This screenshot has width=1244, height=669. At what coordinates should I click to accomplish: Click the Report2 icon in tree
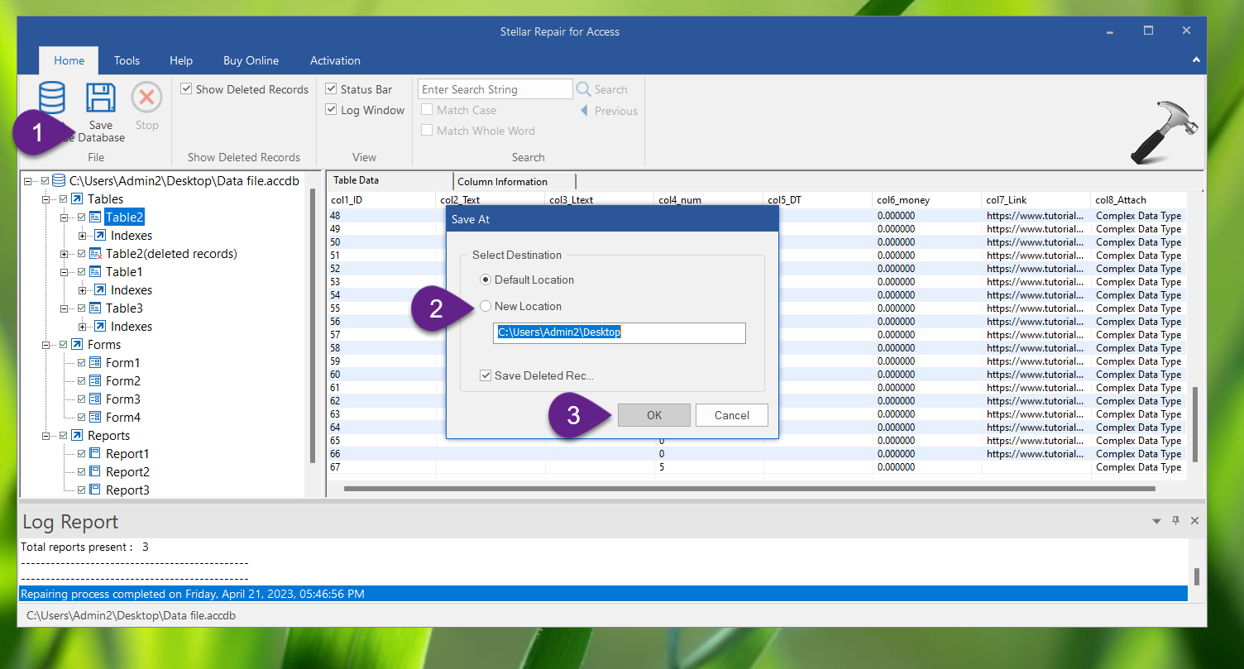click(95, 472)
